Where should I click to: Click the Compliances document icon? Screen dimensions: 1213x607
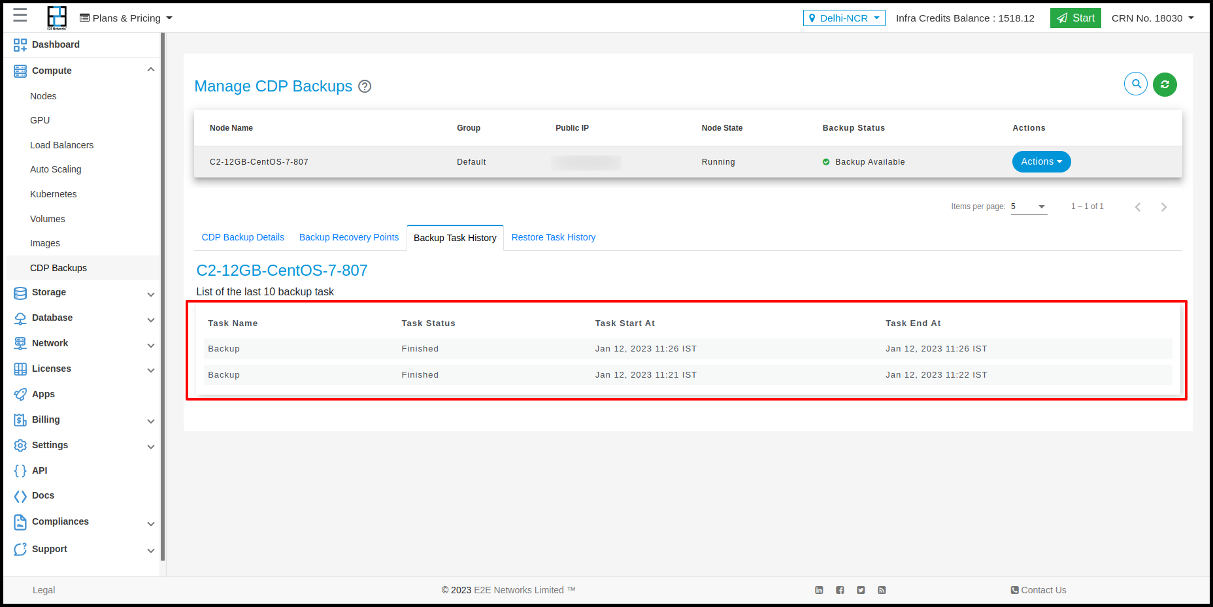pos(20,522)
